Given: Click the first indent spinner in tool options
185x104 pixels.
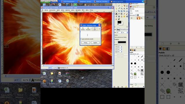Looking at the screenshot, I should click(121, 47).
